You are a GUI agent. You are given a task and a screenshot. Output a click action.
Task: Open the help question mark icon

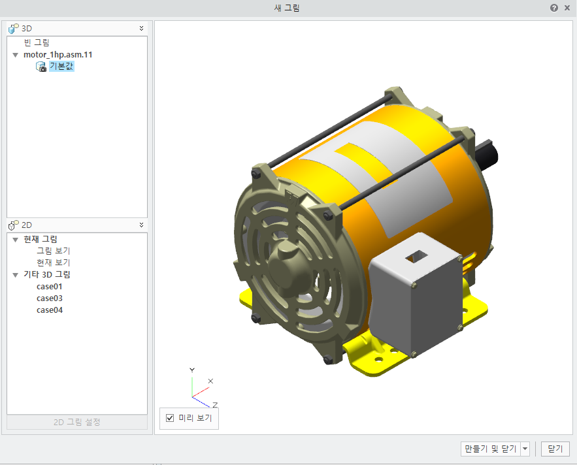554,8
